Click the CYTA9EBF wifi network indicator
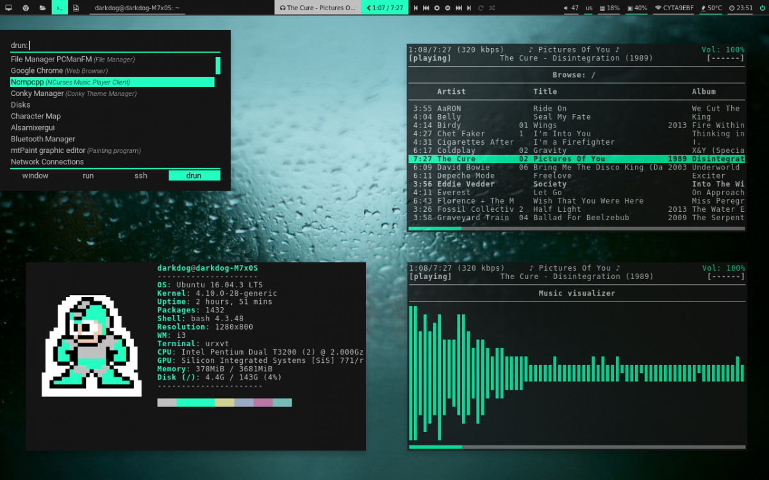This screenshot has width=769, height=480. 674,8
